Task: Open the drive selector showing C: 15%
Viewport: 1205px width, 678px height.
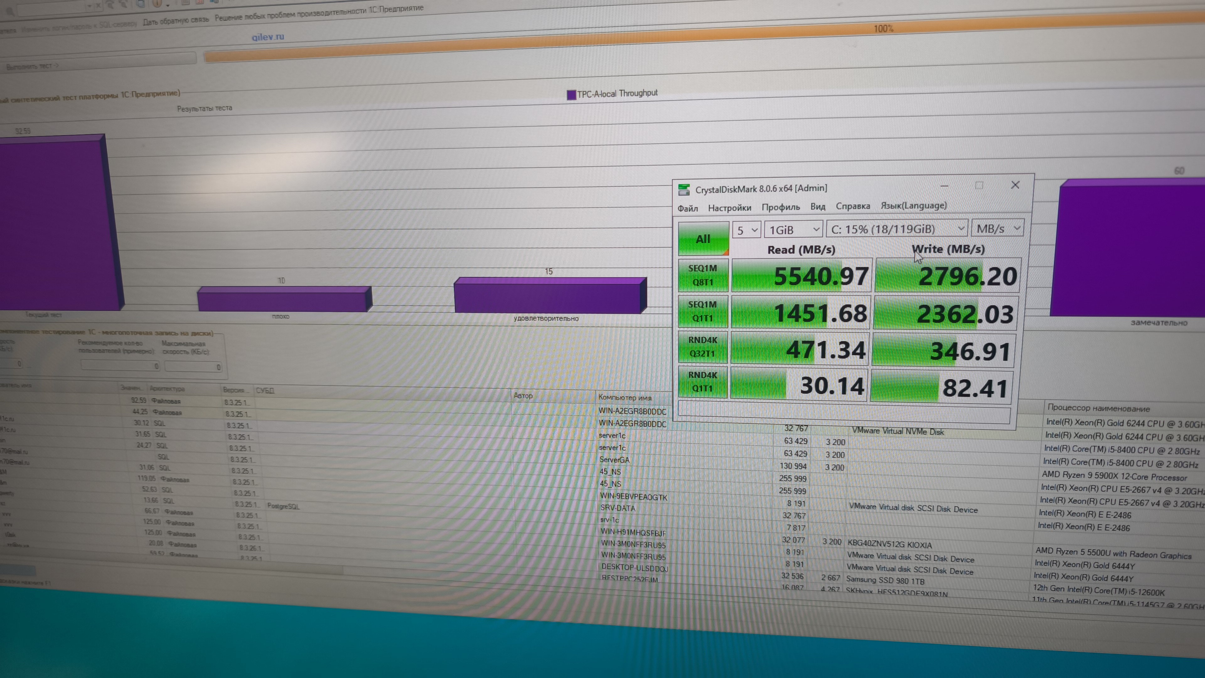Action: (897, 229)
